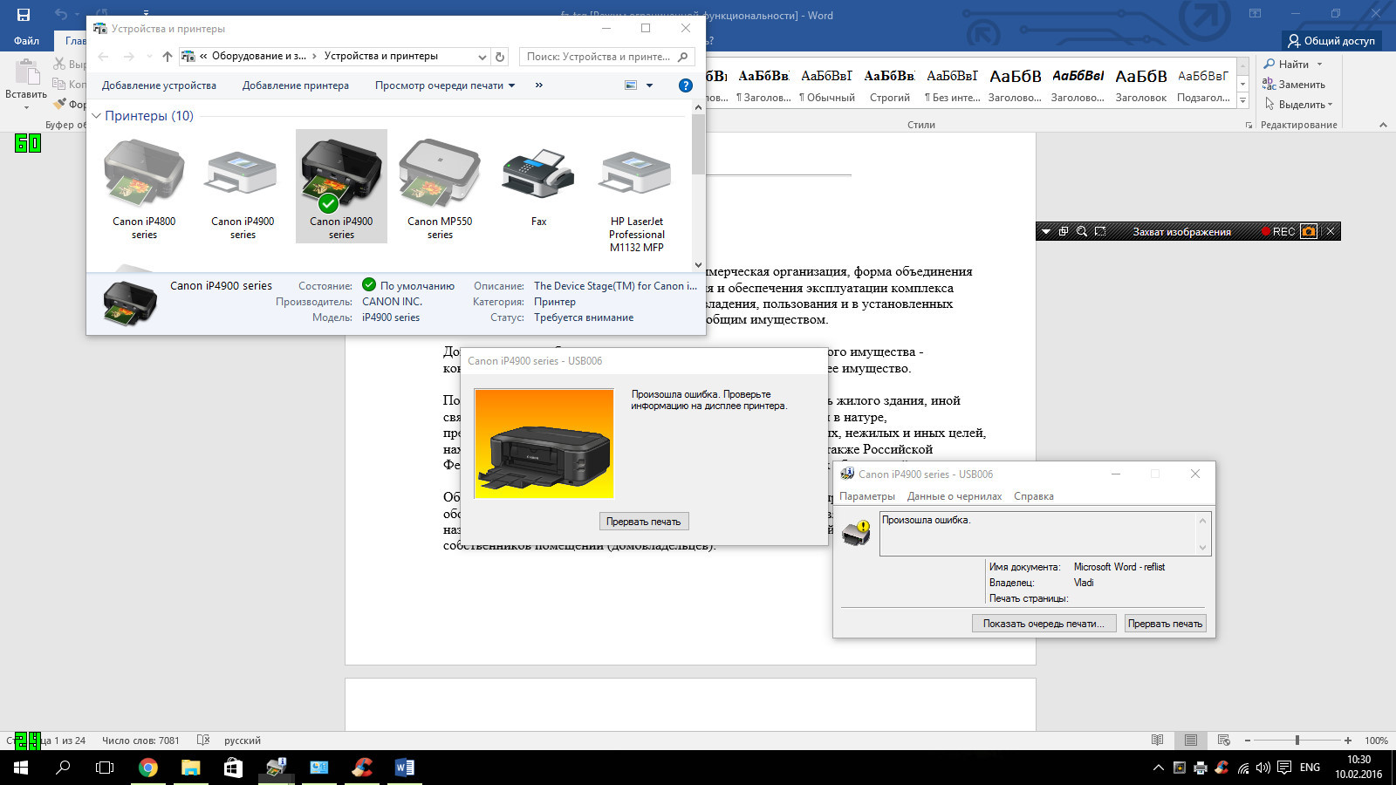Click Показать очередь печати button
This screenshot has width=1396, height=785.
coord(1044,624)
